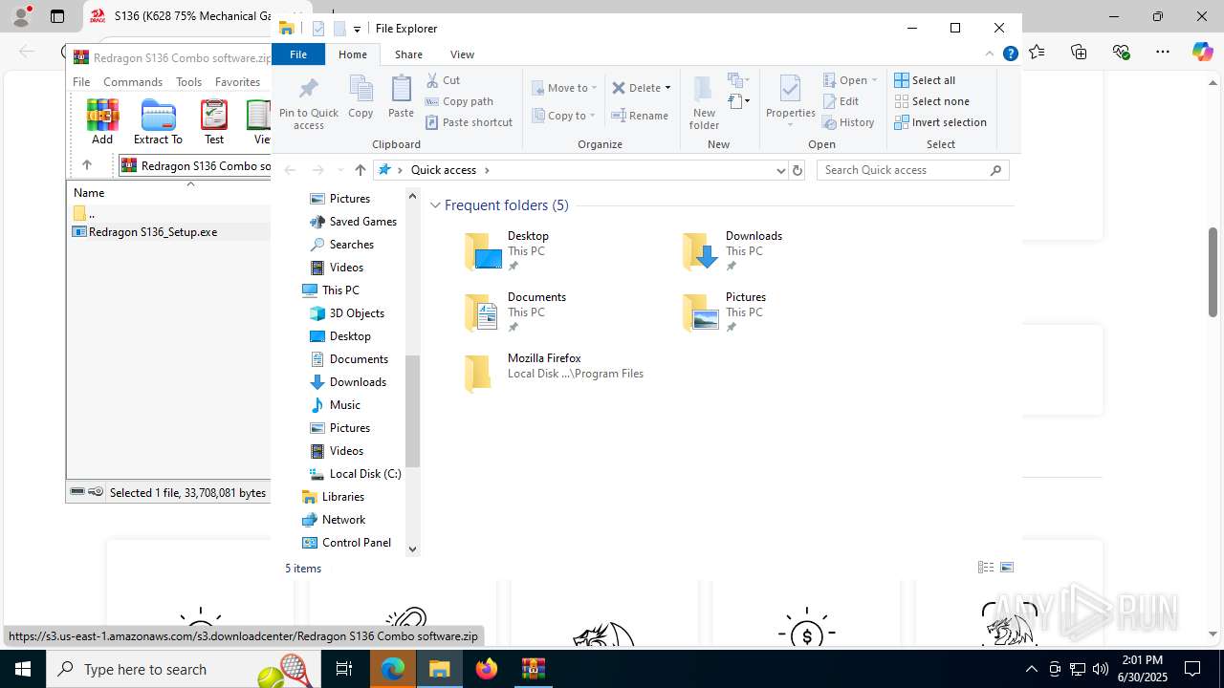Open the Windows Start menu
The image size is (1224, 688).
point(23,669)
